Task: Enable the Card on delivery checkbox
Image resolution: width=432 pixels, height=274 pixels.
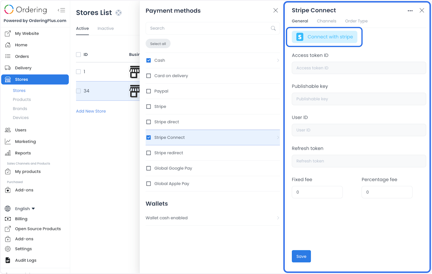Action: point(149,76)
